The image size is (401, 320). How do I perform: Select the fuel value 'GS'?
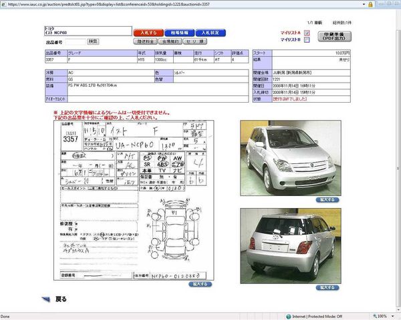pos(70,79)
